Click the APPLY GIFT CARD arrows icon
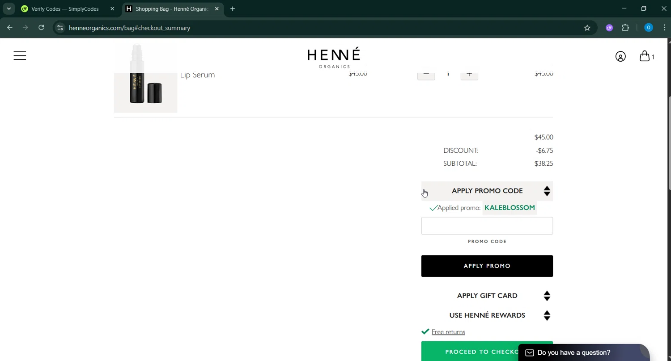The image size is (671, 361). 547,296
